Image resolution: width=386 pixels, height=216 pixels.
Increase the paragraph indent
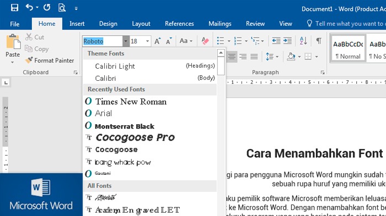point(287,41)
